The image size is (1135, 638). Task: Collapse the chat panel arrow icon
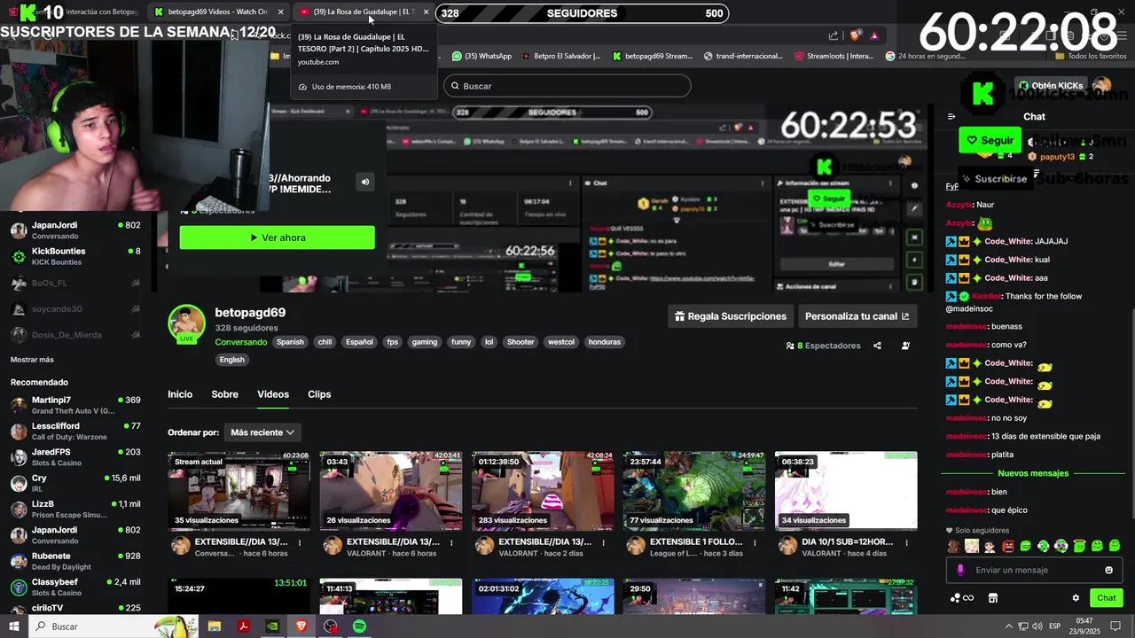coord(951,117)
